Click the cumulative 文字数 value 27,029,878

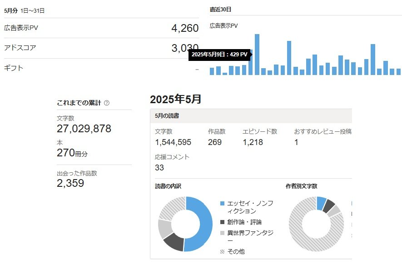click(84, 129)
